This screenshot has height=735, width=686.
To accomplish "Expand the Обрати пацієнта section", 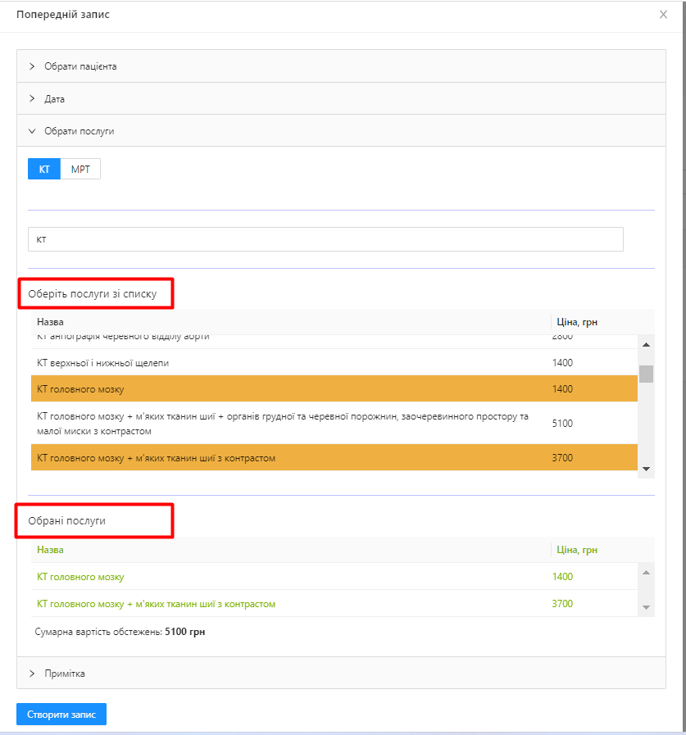I will 80,66.
